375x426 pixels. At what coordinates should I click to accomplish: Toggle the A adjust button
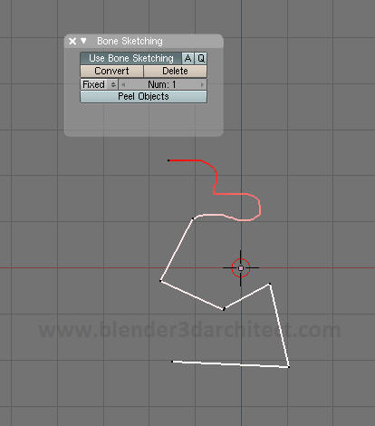pyautogui.click(x=187, y=58)
